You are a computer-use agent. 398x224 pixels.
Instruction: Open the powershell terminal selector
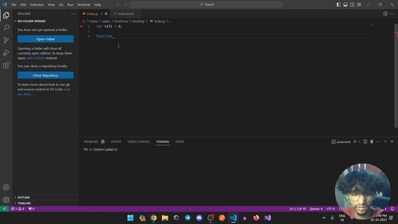pyautogui.click(x=341, y=142)
